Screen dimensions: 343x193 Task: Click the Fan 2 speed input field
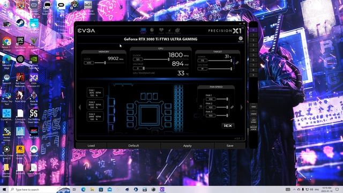pyautogui.click(x=211, y=107)
